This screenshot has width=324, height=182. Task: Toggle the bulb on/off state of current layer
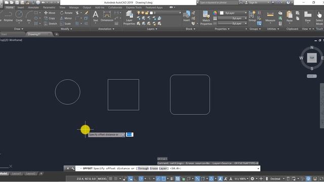(138, 13)
